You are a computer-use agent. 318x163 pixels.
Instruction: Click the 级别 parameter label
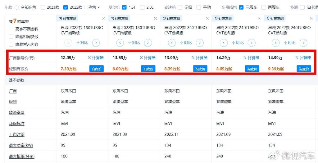pos(13,102)
